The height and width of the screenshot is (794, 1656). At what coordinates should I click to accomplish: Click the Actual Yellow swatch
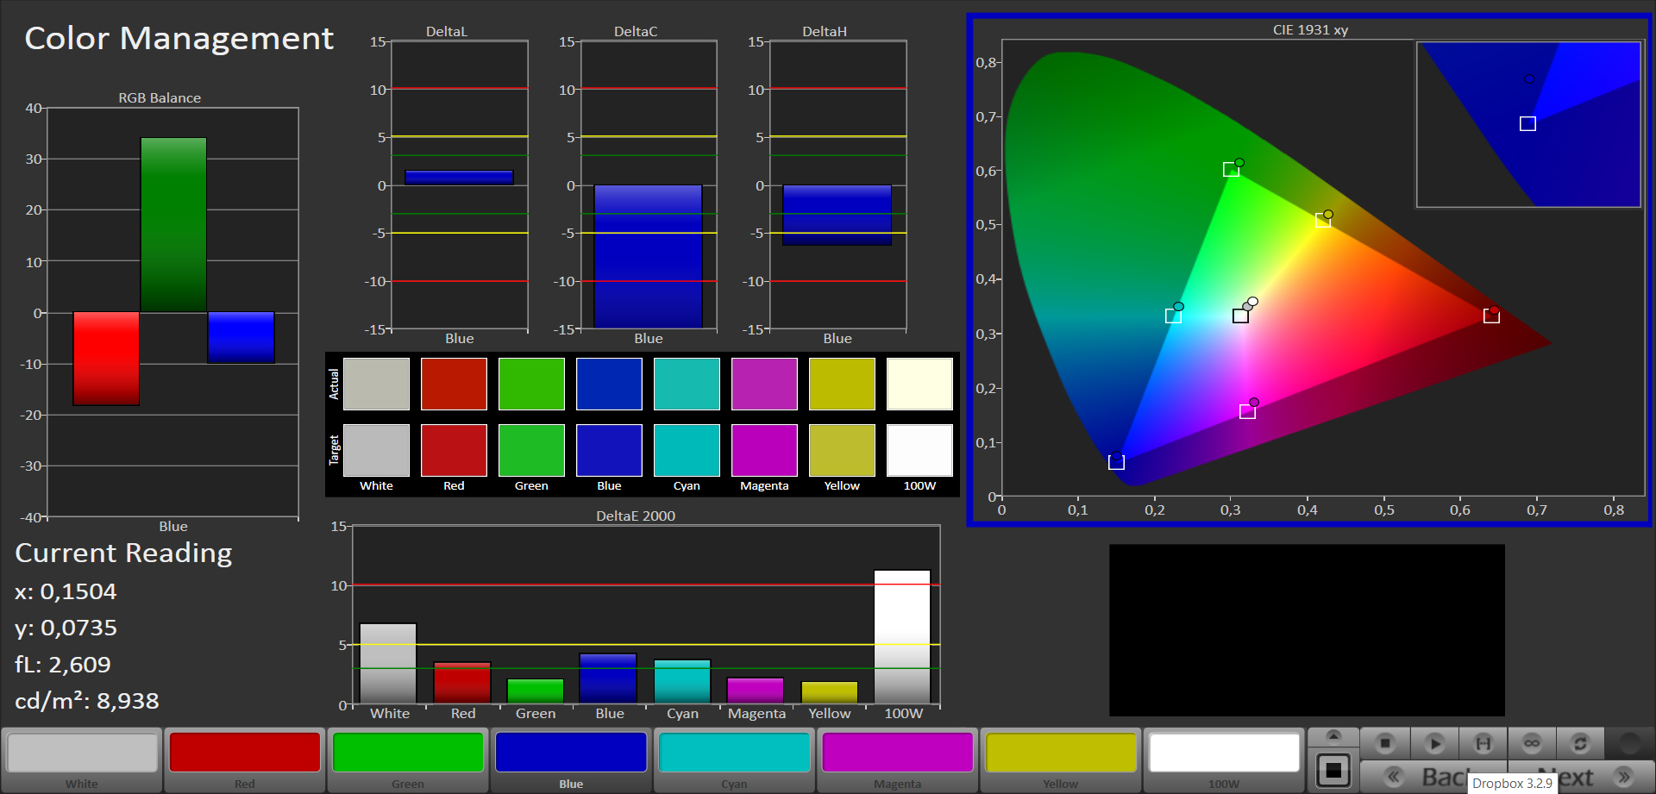point(842,384)
